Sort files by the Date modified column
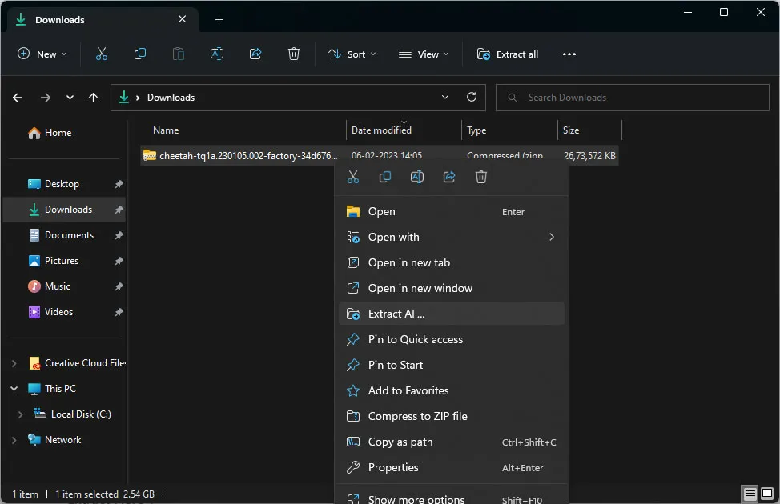Viewport: 780px width, 504px height. click(380, 130)
